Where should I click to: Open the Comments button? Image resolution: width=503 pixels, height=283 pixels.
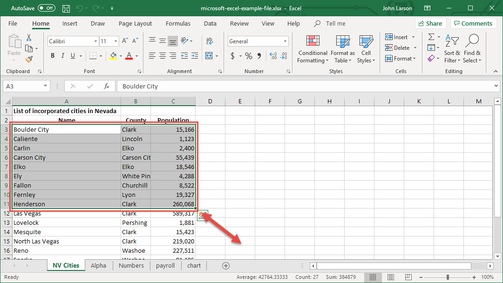click(472, 23)
